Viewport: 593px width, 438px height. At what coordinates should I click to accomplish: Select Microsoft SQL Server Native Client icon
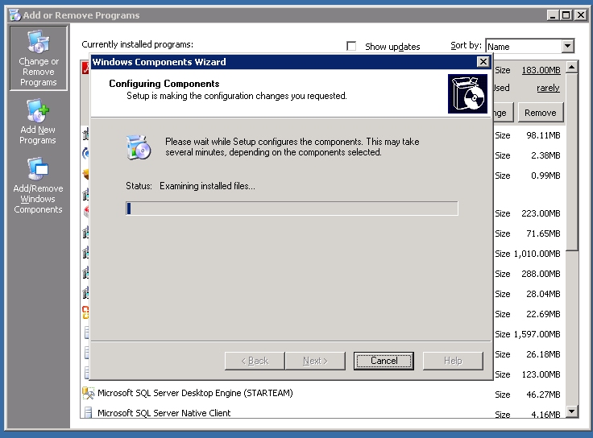(88, 412)
